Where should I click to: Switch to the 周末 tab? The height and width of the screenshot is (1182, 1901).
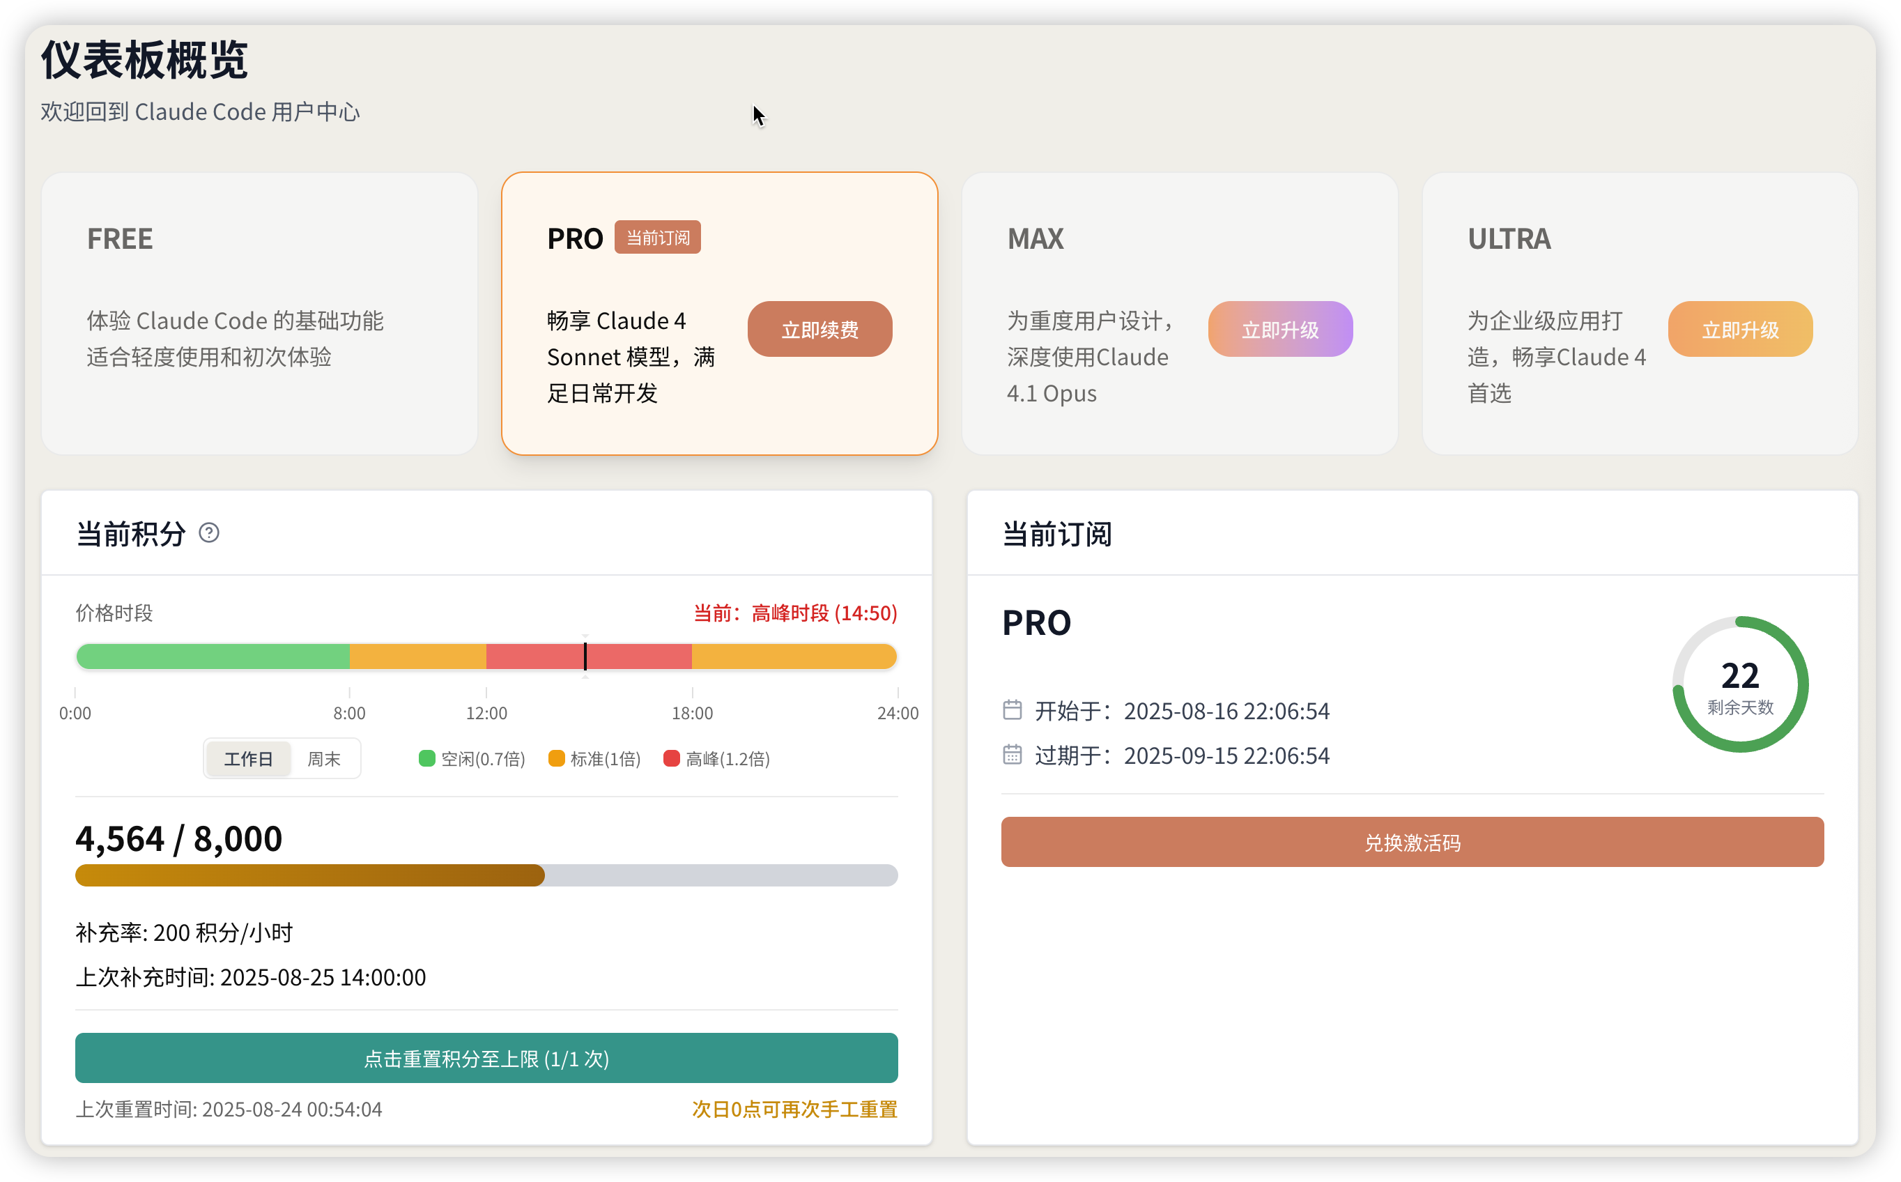323,758
